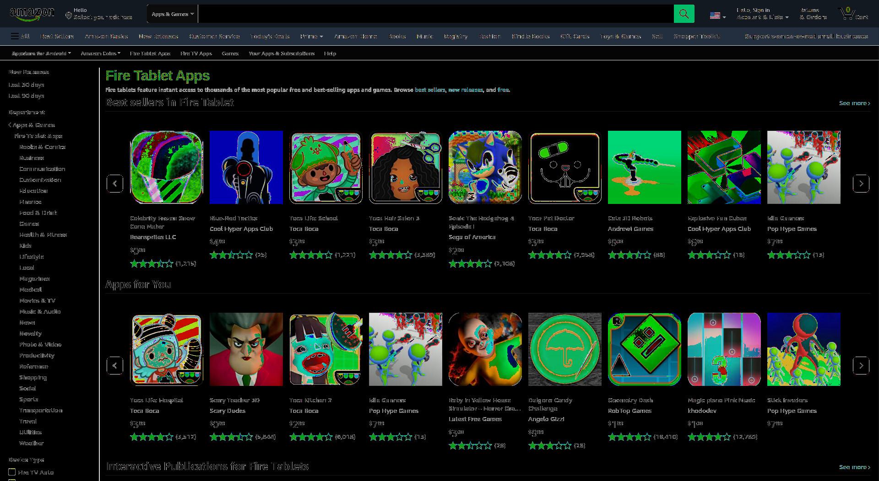This screenshot has width=879, height=481.
Task: Open Geometry Dash app icon
Action: click(644, 349)
